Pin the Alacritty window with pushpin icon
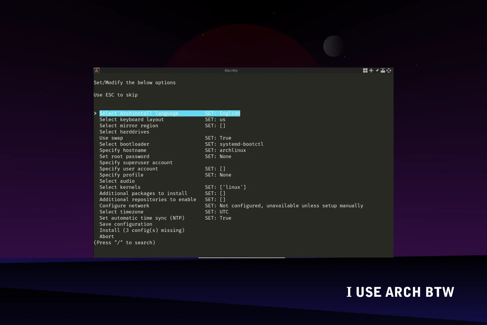 click(x=377, y=70)
